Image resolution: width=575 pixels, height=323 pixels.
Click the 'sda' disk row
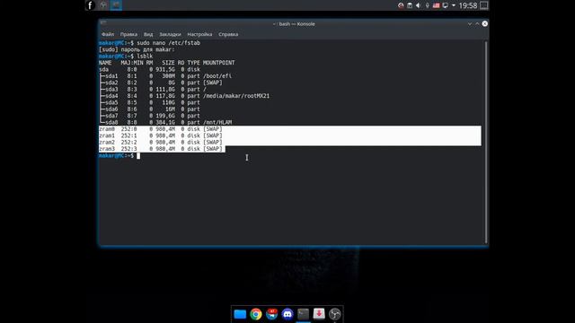(150, 69)
